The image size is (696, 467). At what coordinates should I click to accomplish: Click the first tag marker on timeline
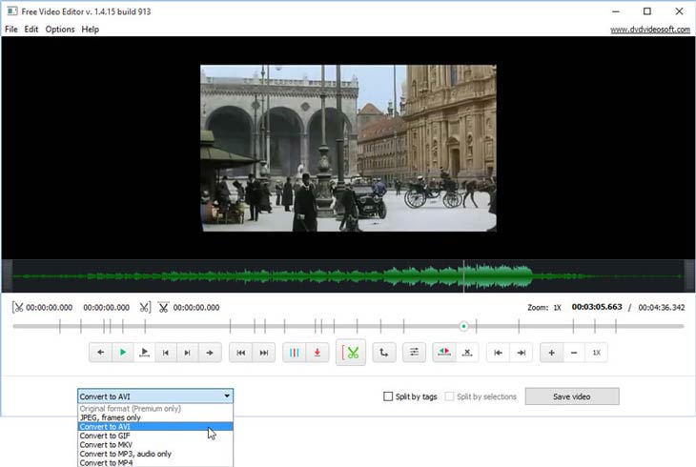point(60,326)
